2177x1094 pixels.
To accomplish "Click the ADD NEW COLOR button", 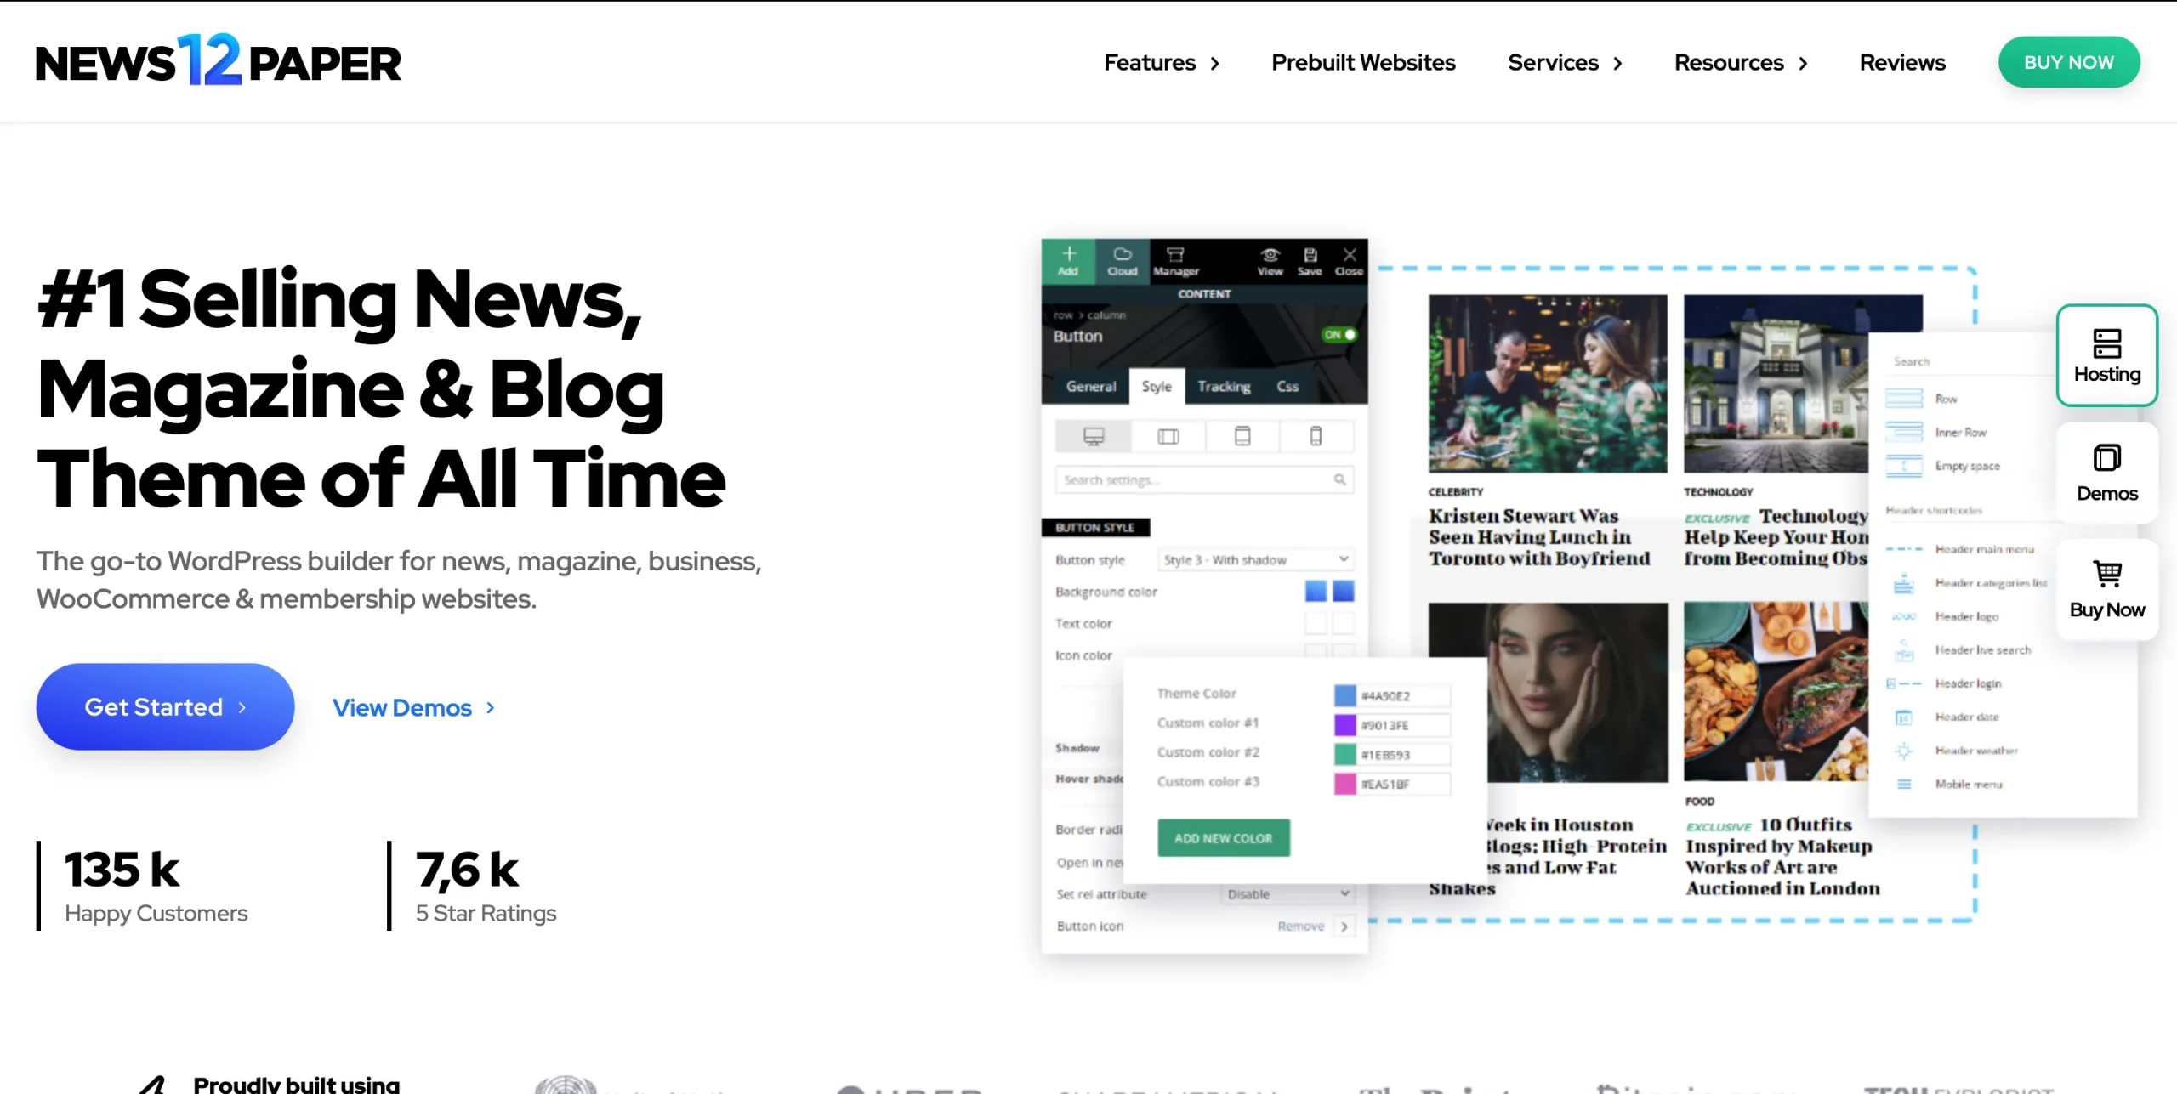I will [1224, 838].
